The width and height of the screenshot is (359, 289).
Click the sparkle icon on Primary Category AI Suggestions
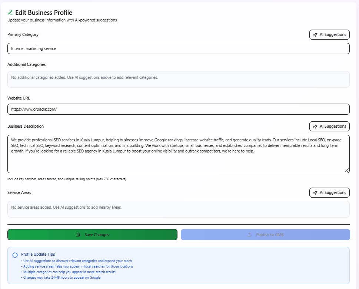316,34
